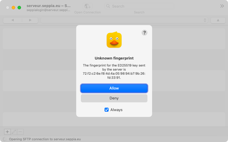Viewport: 228px width, 142px height.
Task: Open help with the question mark button
Action: click(145, 33)
